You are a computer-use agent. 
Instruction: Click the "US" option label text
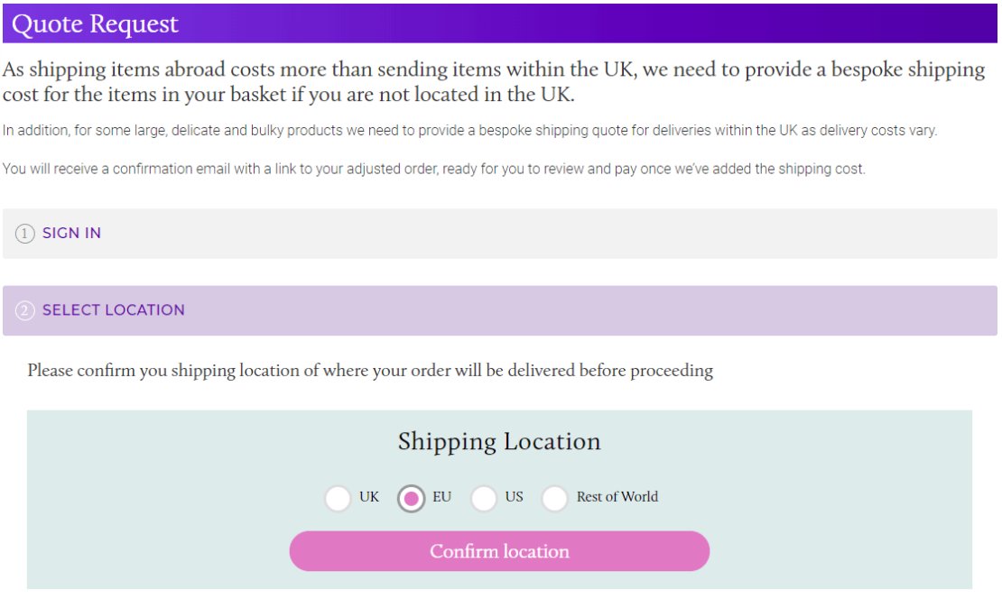pyautogui.click(x=514, y=497)
